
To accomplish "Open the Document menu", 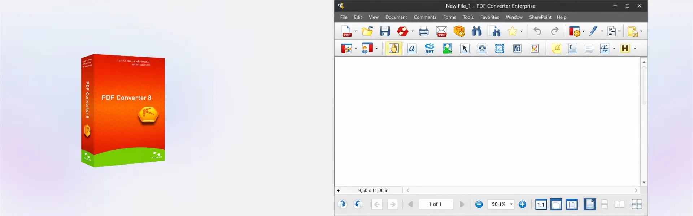I will point(396,17).
